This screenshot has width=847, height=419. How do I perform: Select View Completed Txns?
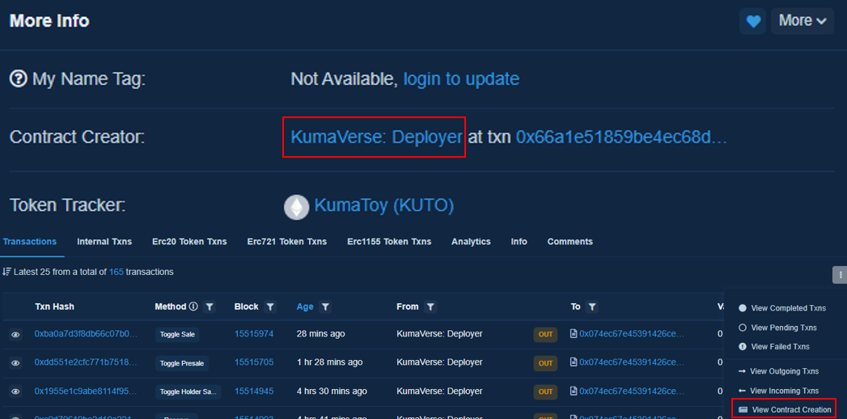pyautogui.click(x=782, y=308)
